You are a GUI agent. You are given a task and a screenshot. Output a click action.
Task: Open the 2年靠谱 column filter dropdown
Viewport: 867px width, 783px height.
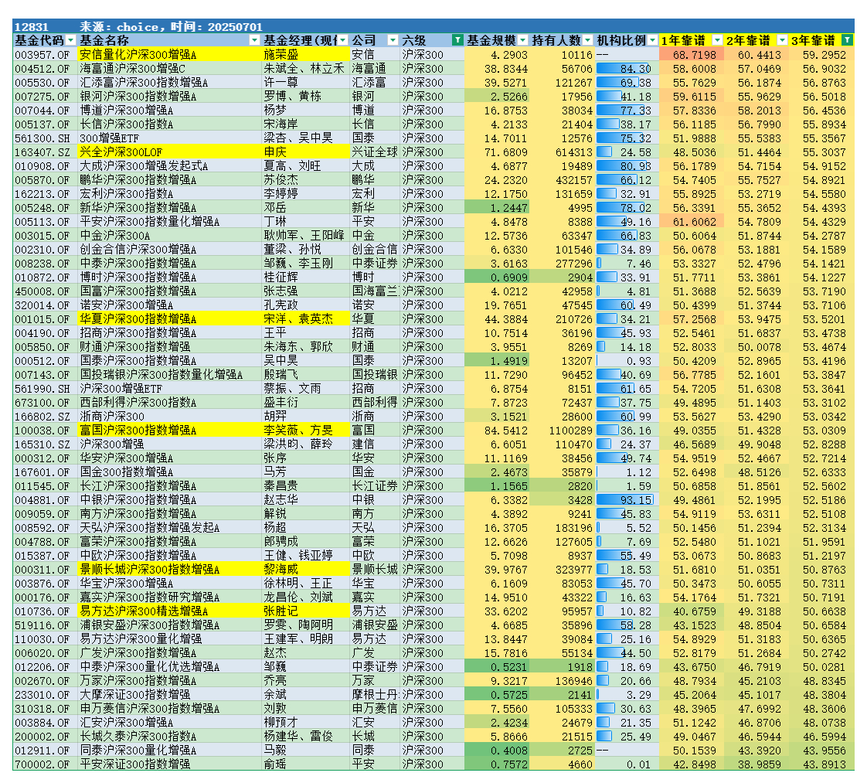click(x=783, y=40)
